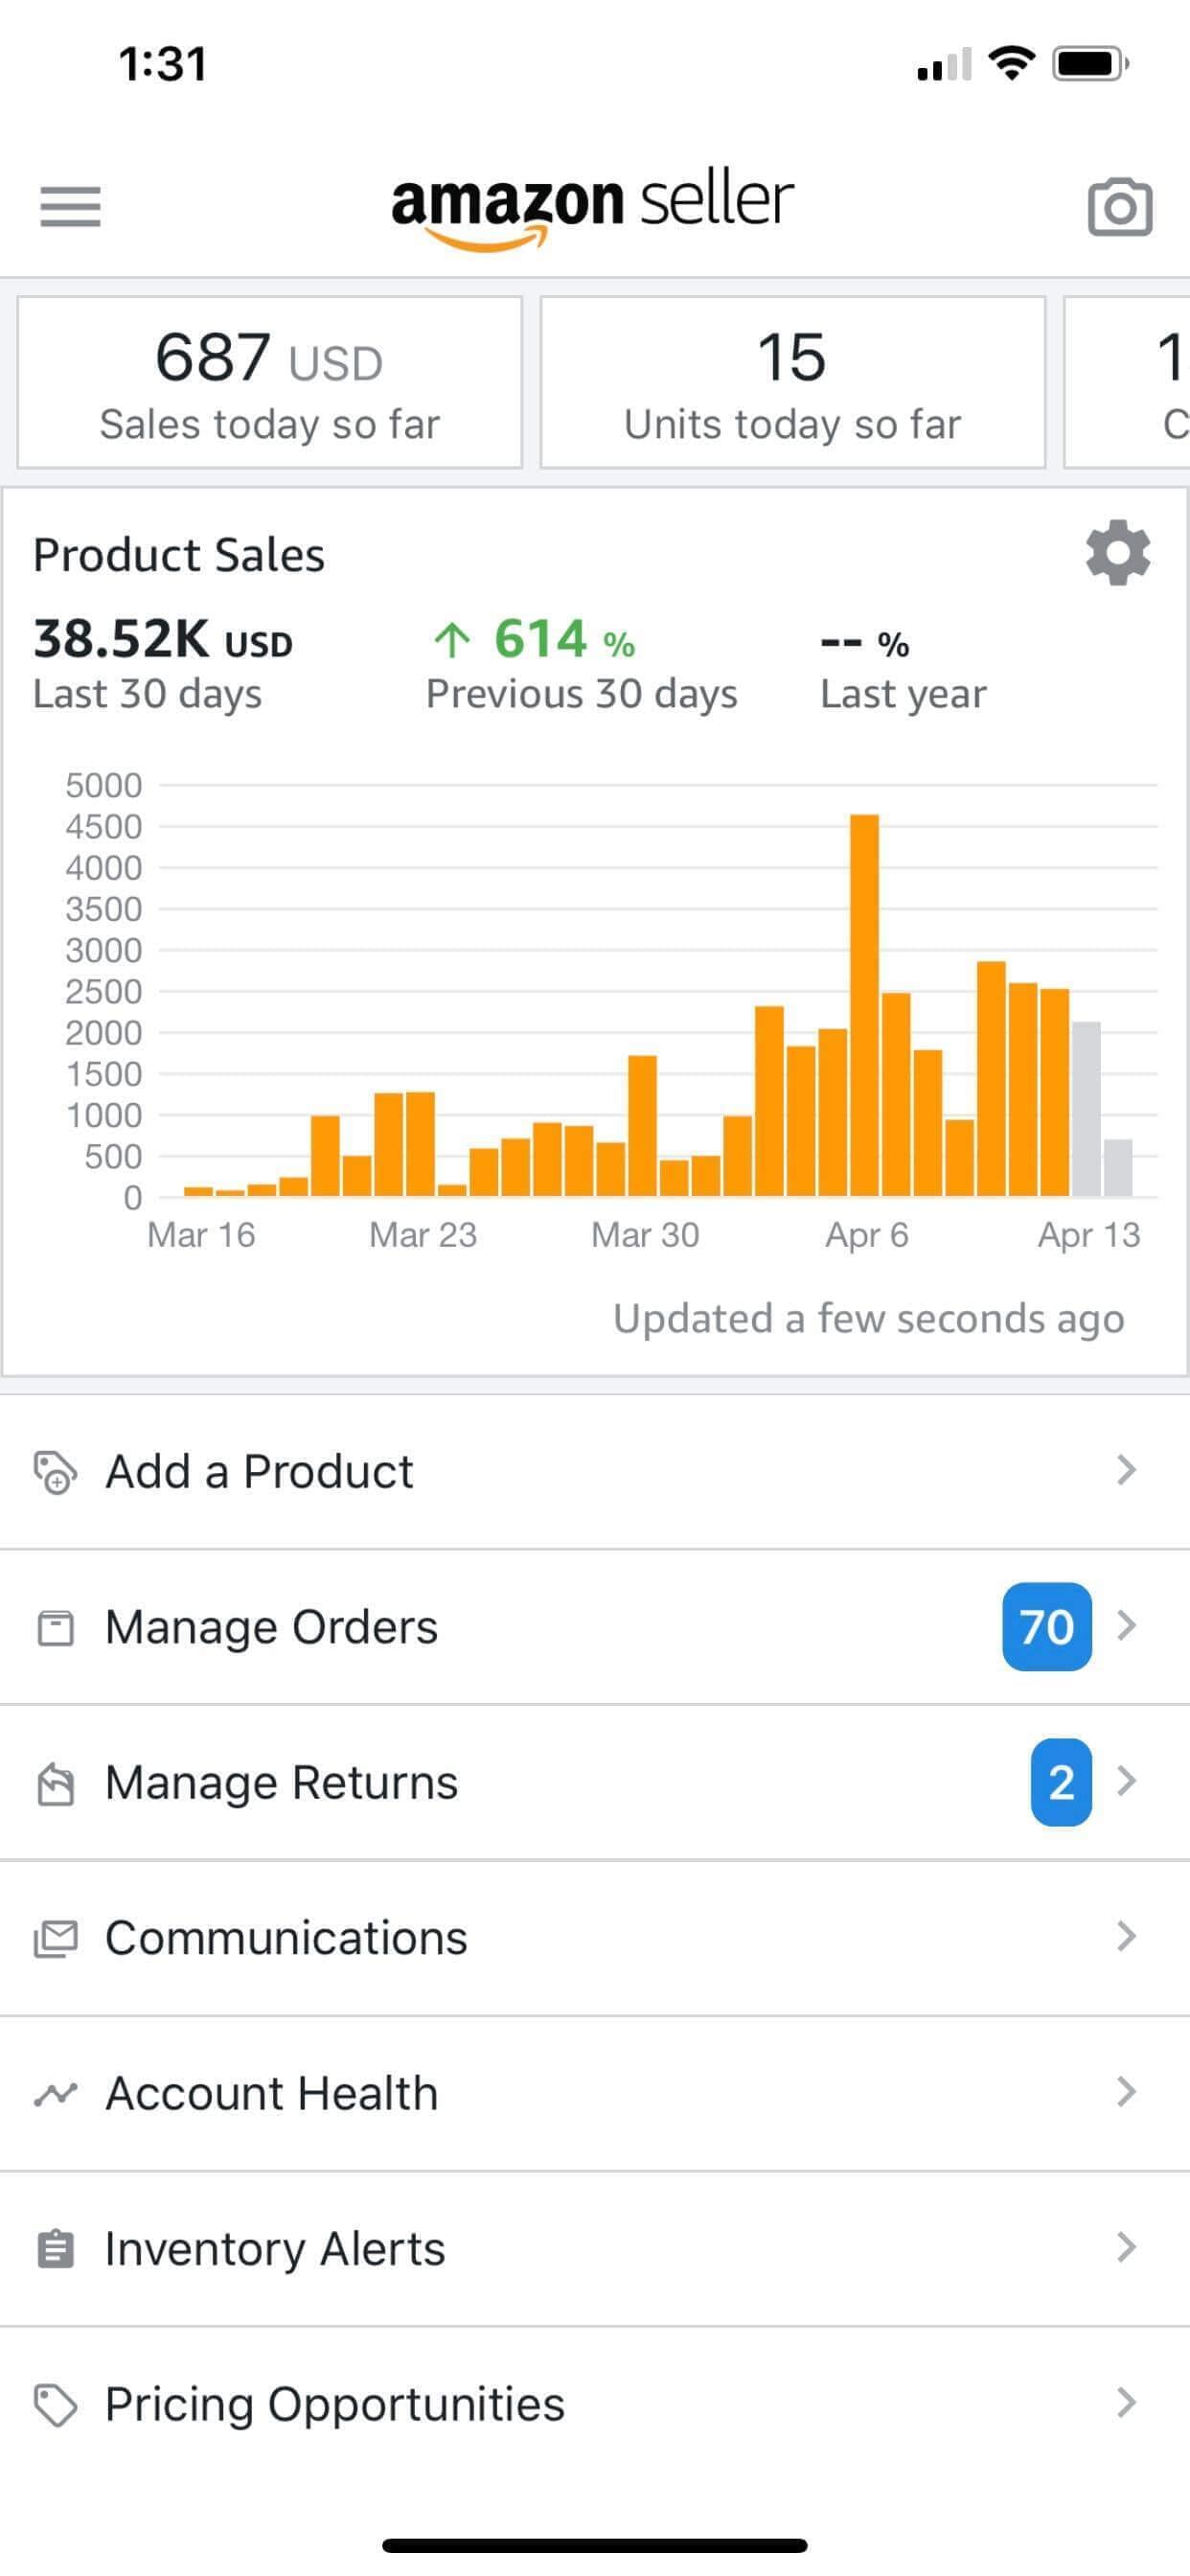Select the Units today so far card
Image resolution: width=1190 pixels, height=2576 pixels.
pos(792,382)
